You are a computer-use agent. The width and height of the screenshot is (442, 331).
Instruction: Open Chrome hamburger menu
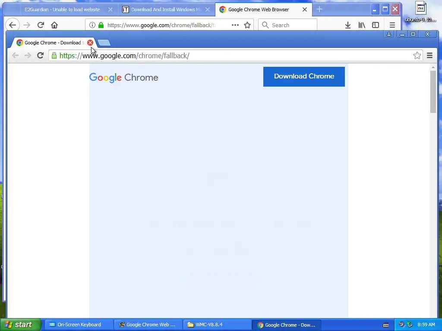tap(429, 56)
